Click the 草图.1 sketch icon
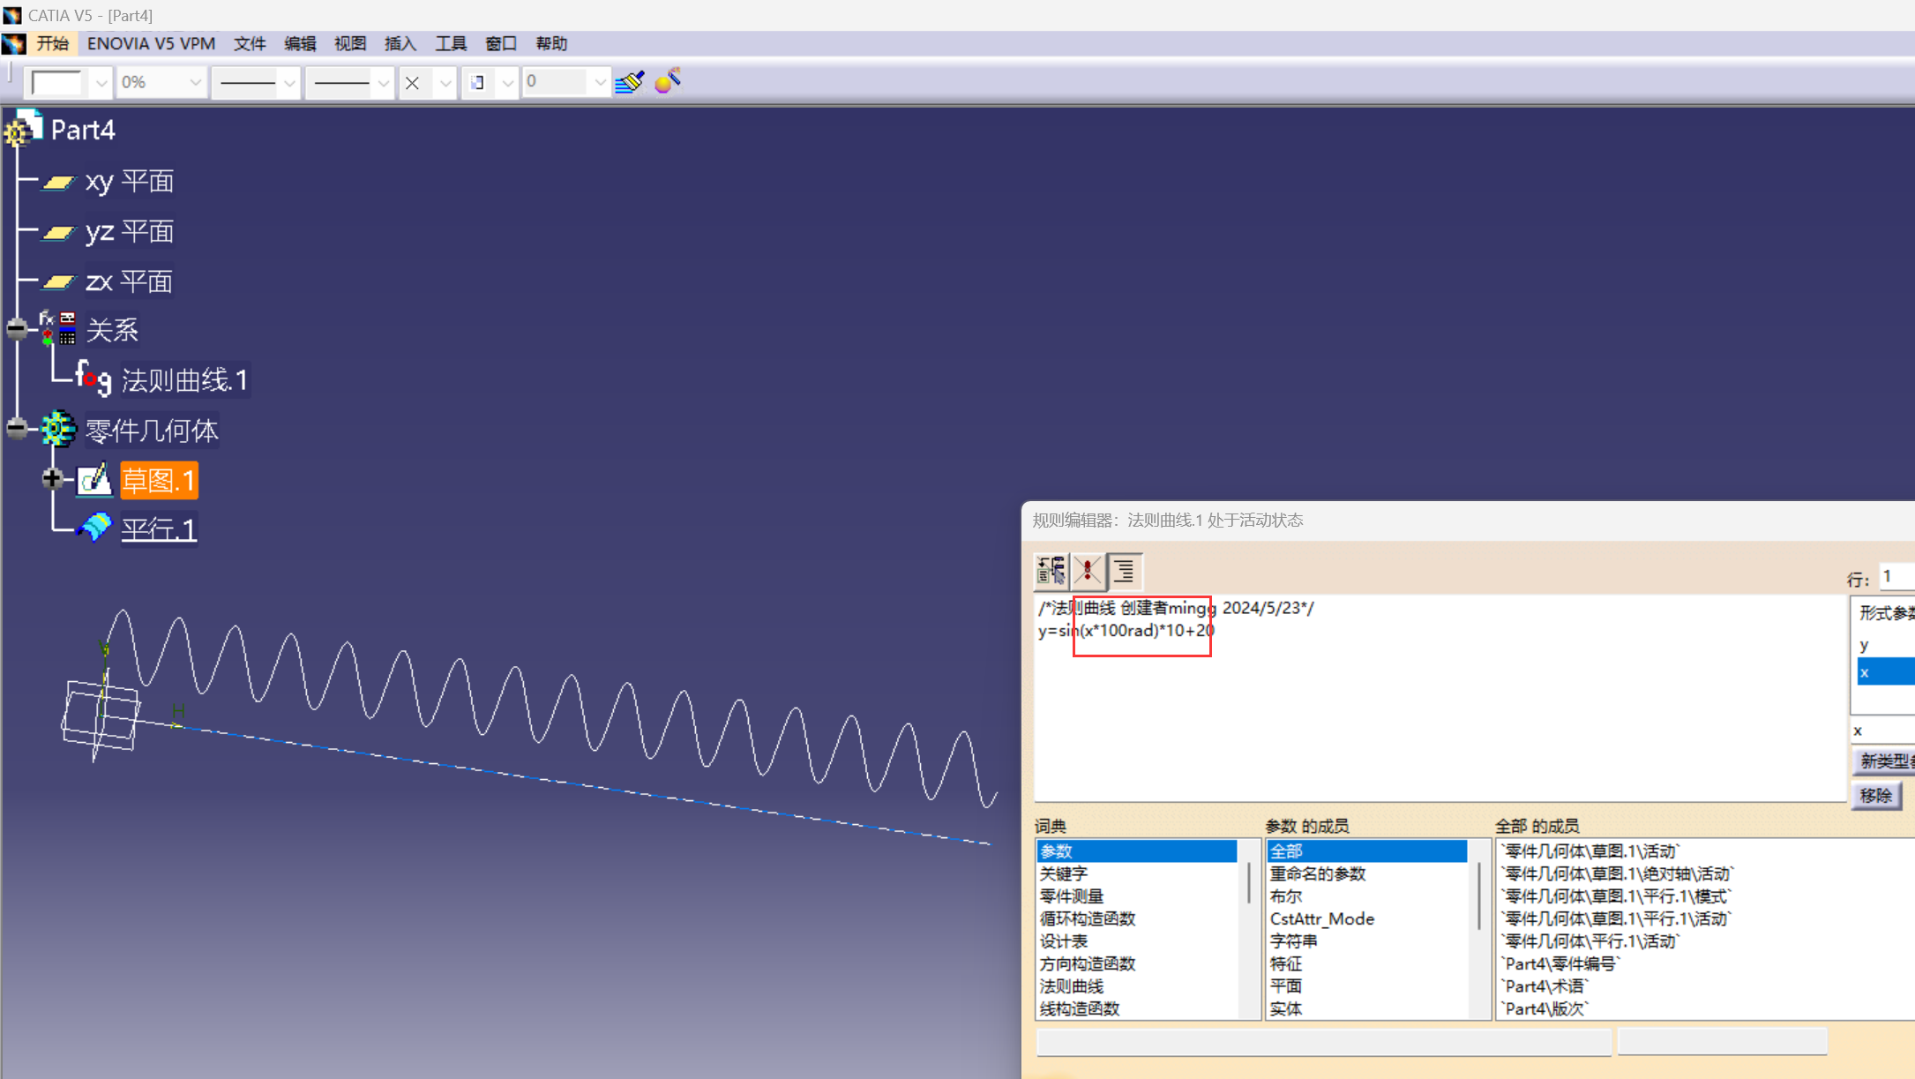This screenshot has width=1915, height=1079. click(94, 480)
